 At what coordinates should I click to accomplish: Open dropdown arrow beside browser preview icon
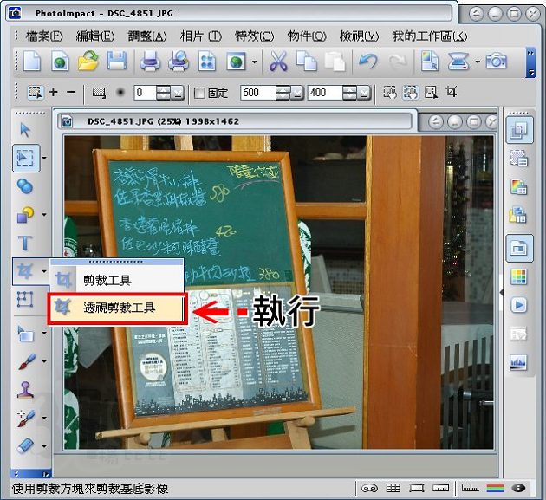pos(255,62)
